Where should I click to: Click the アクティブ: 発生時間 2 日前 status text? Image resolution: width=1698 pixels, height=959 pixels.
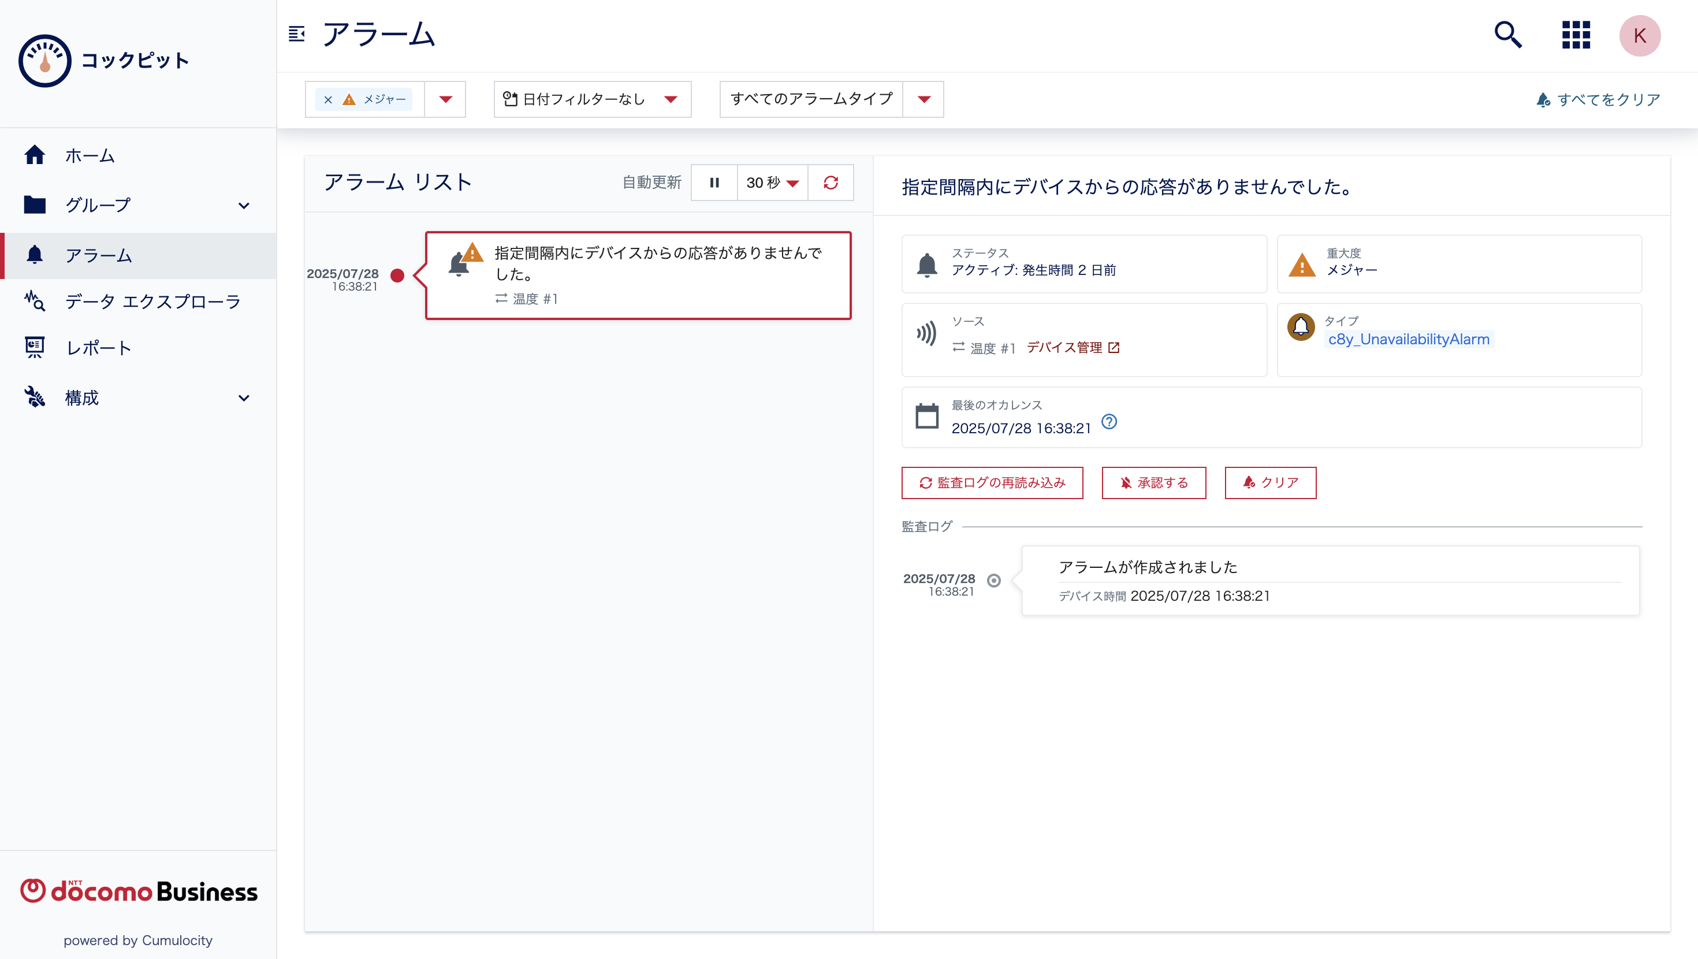coord(1034,270)
